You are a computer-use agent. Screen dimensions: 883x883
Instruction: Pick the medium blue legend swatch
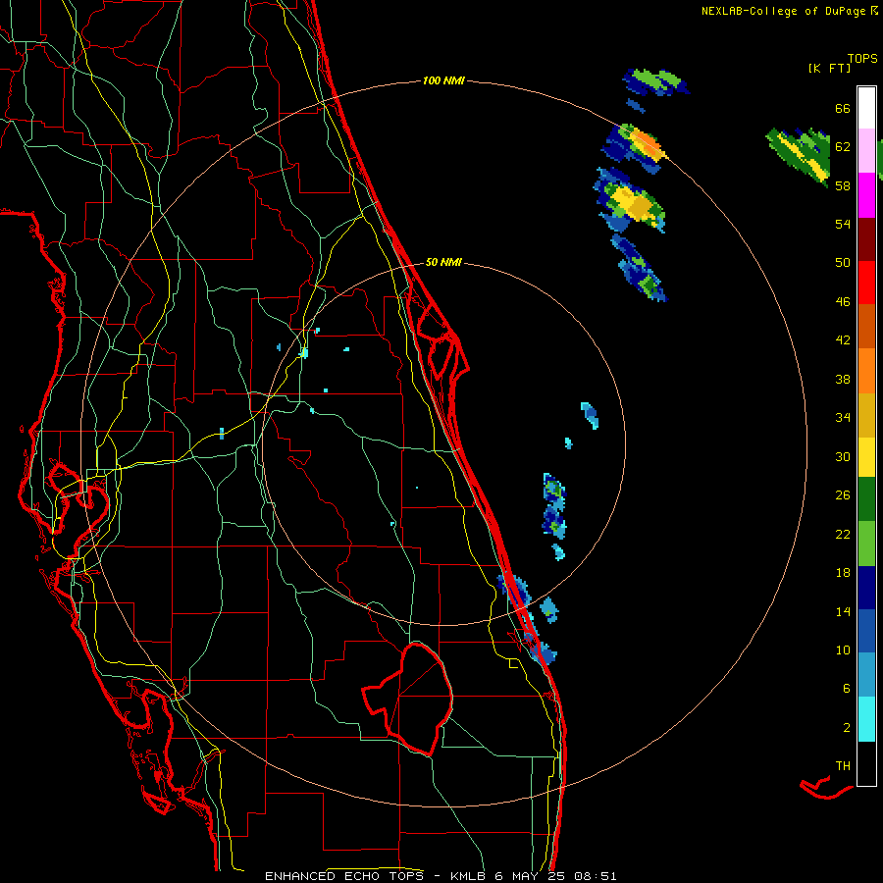866,631
